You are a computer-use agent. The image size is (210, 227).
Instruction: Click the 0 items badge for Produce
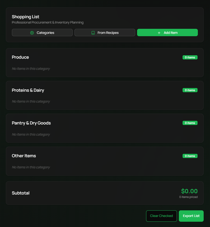[190, 57]
